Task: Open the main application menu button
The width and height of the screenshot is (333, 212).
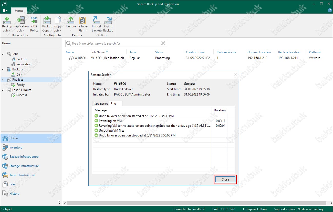Action: [x=5, y=10]
